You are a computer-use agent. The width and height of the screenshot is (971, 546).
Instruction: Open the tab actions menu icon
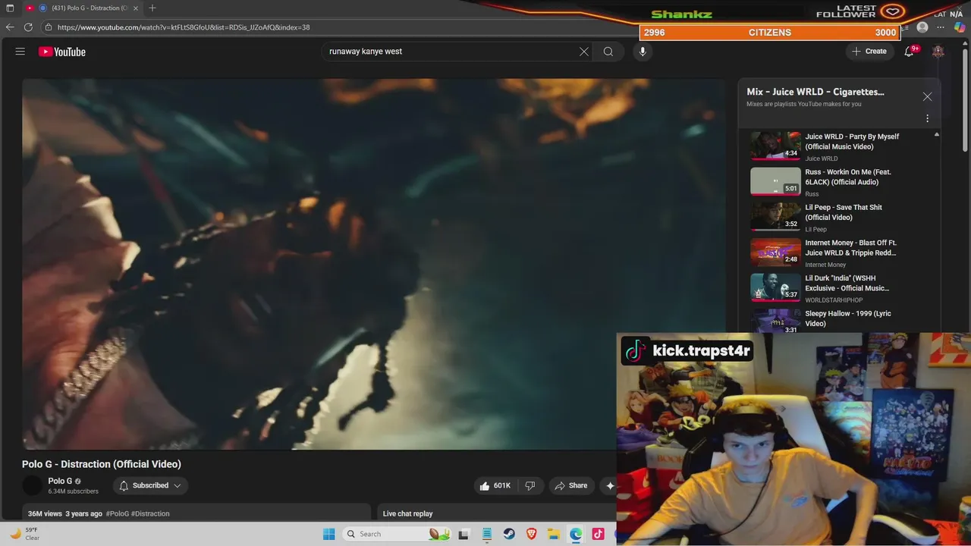point(10,8)
